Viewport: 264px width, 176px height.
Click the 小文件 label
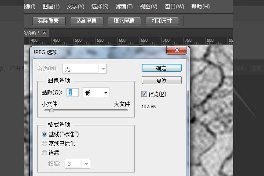[x=49, y=104]
